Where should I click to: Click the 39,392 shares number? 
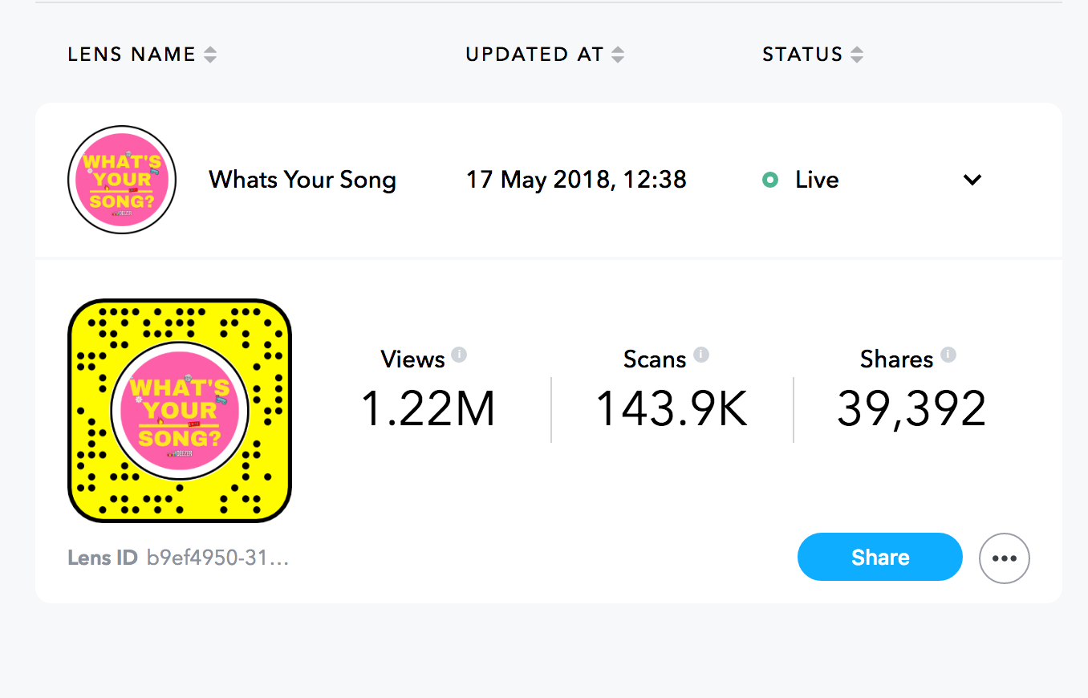911,409
